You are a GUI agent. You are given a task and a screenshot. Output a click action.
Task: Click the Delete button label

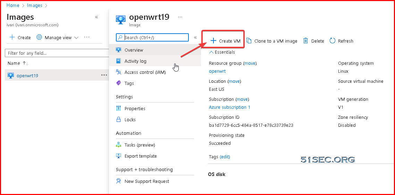coord(318,41)
